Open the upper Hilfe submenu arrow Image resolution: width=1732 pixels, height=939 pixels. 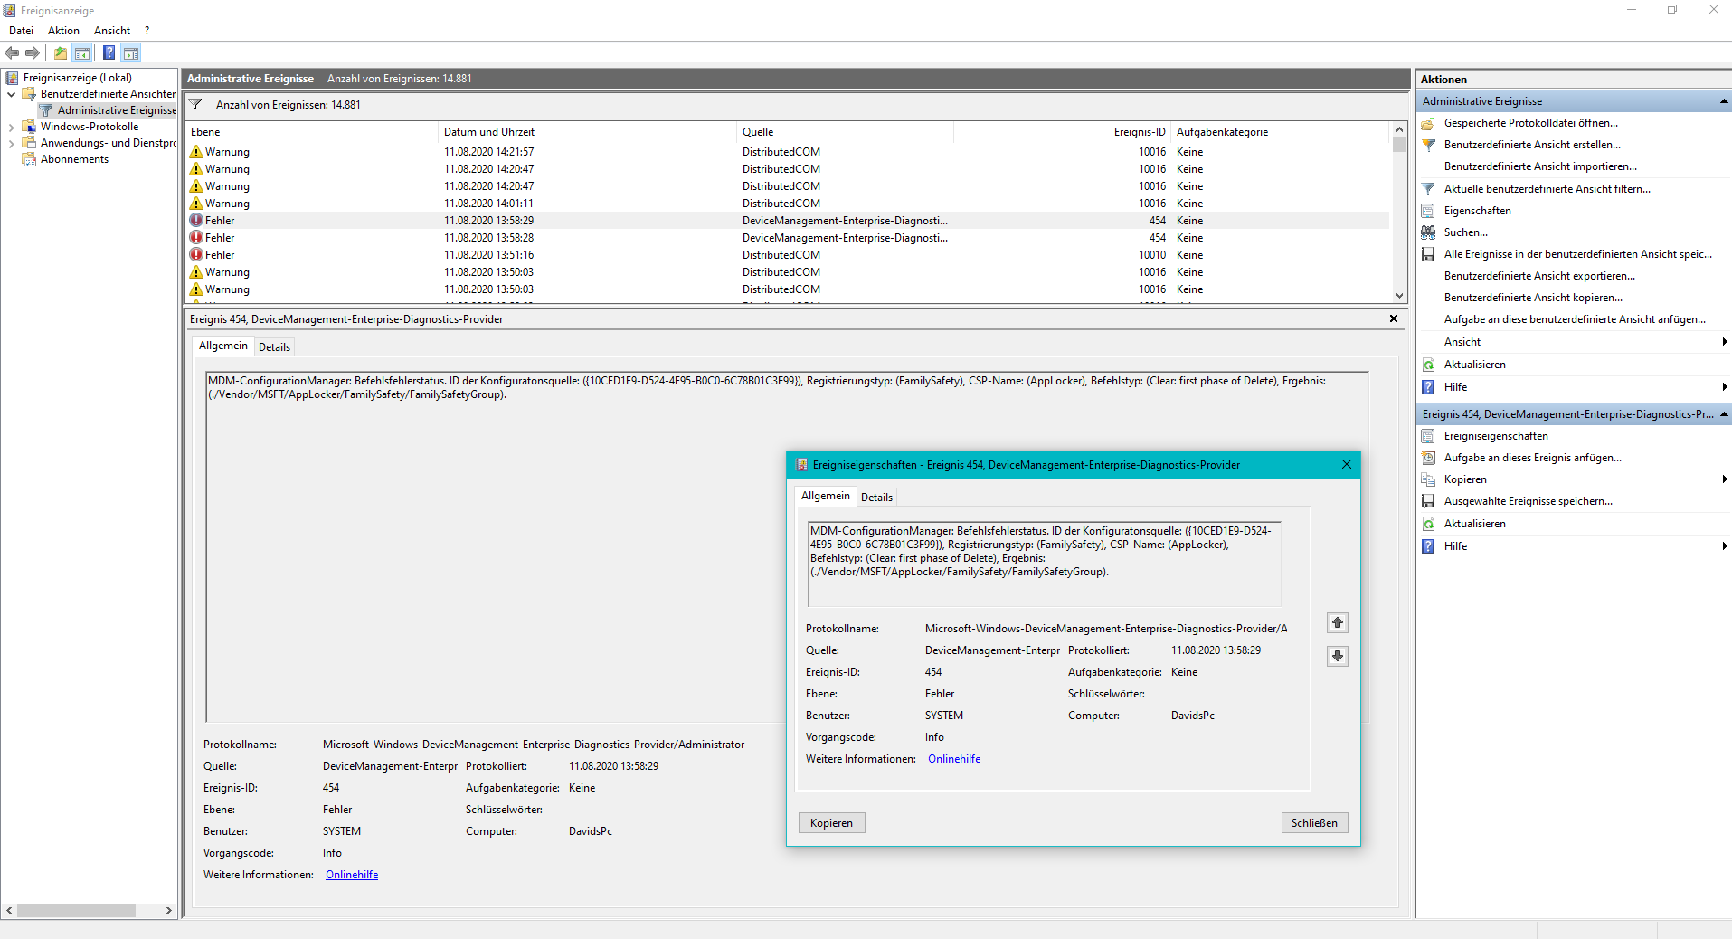[x=1725, y=387]
